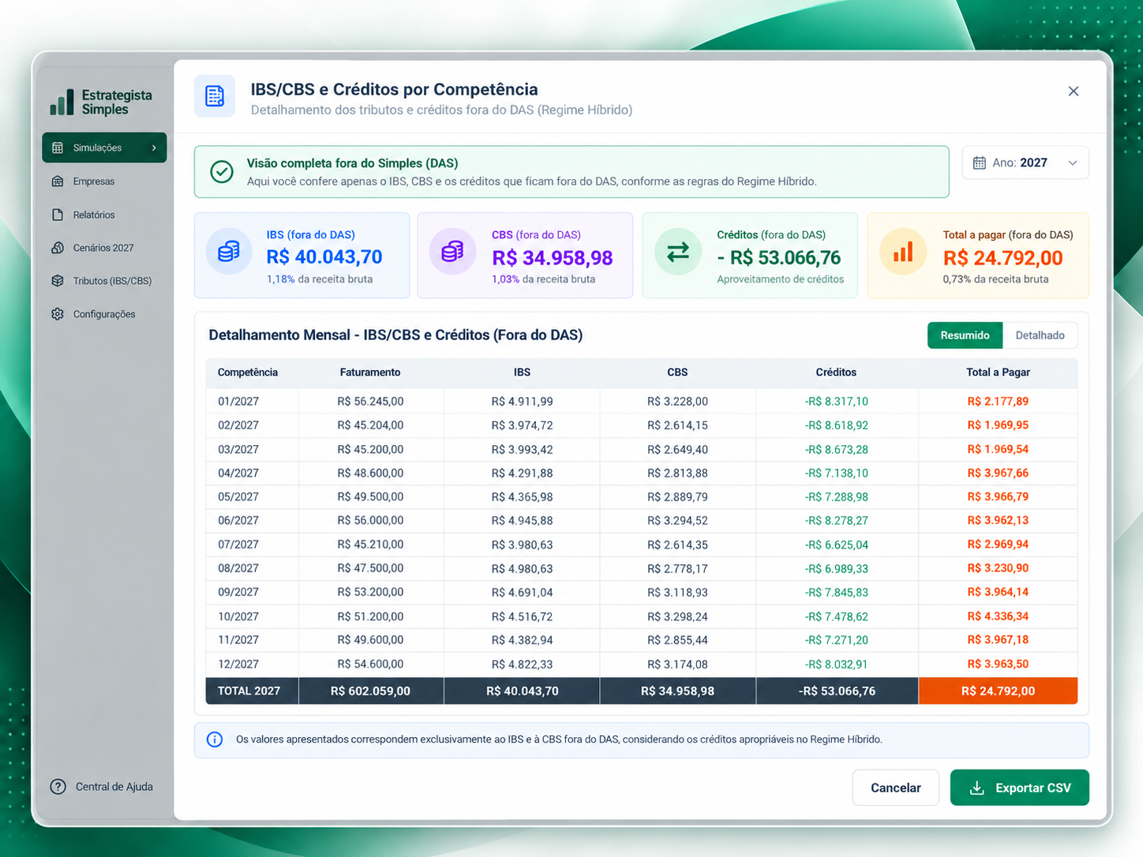
Task: Click the document icon beside the dialog title
Action: pyautogui.click(x=215, y=96)
